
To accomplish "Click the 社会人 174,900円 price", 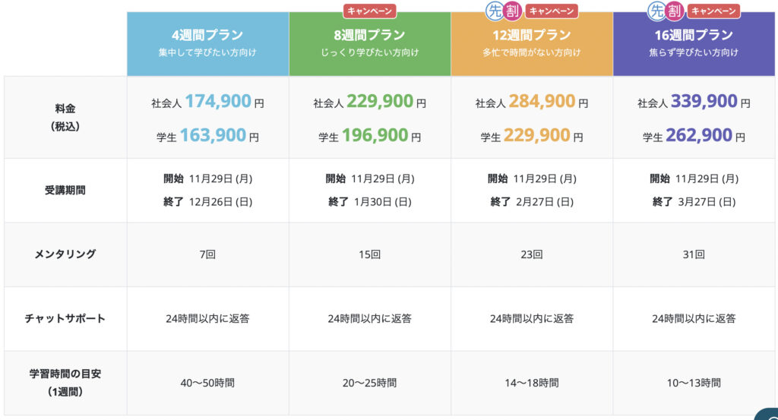I will tap(207, 102).
